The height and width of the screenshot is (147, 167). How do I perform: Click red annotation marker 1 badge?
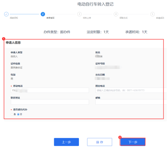point(3,39)
